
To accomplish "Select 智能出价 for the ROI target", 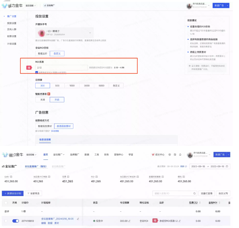I will point(42,53).
